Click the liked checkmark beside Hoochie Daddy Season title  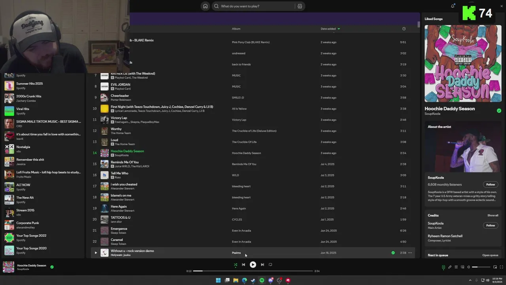tap(499, 111)
